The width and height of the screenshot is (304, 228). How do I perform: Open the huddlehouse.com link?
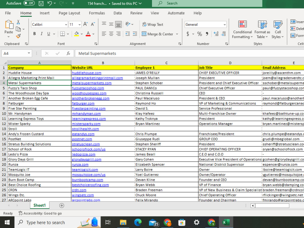click(x=86, y=73)
